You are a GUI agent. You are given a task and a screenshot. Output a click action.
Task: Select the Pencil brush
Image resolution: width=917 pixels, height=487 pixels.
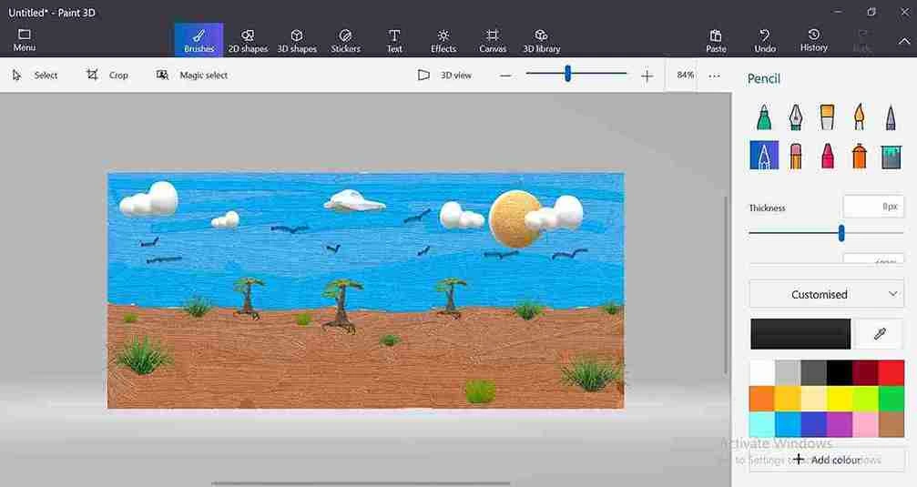tap(764, 156)
